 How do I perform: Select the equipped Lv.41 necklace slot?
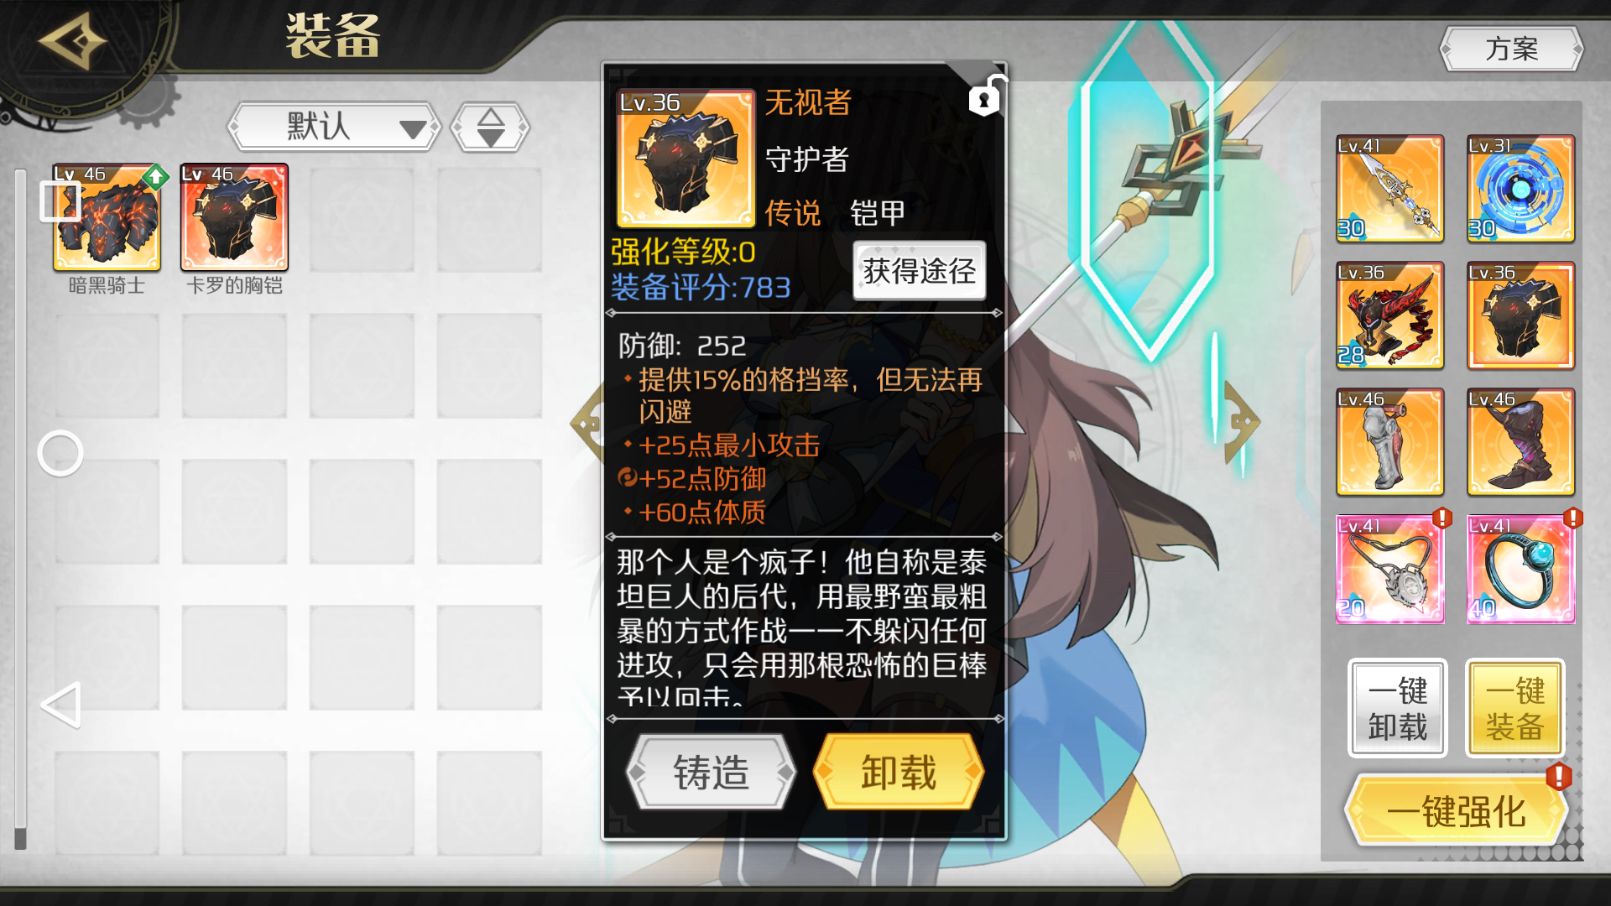pyautogui.click(x=1389, y=569)
